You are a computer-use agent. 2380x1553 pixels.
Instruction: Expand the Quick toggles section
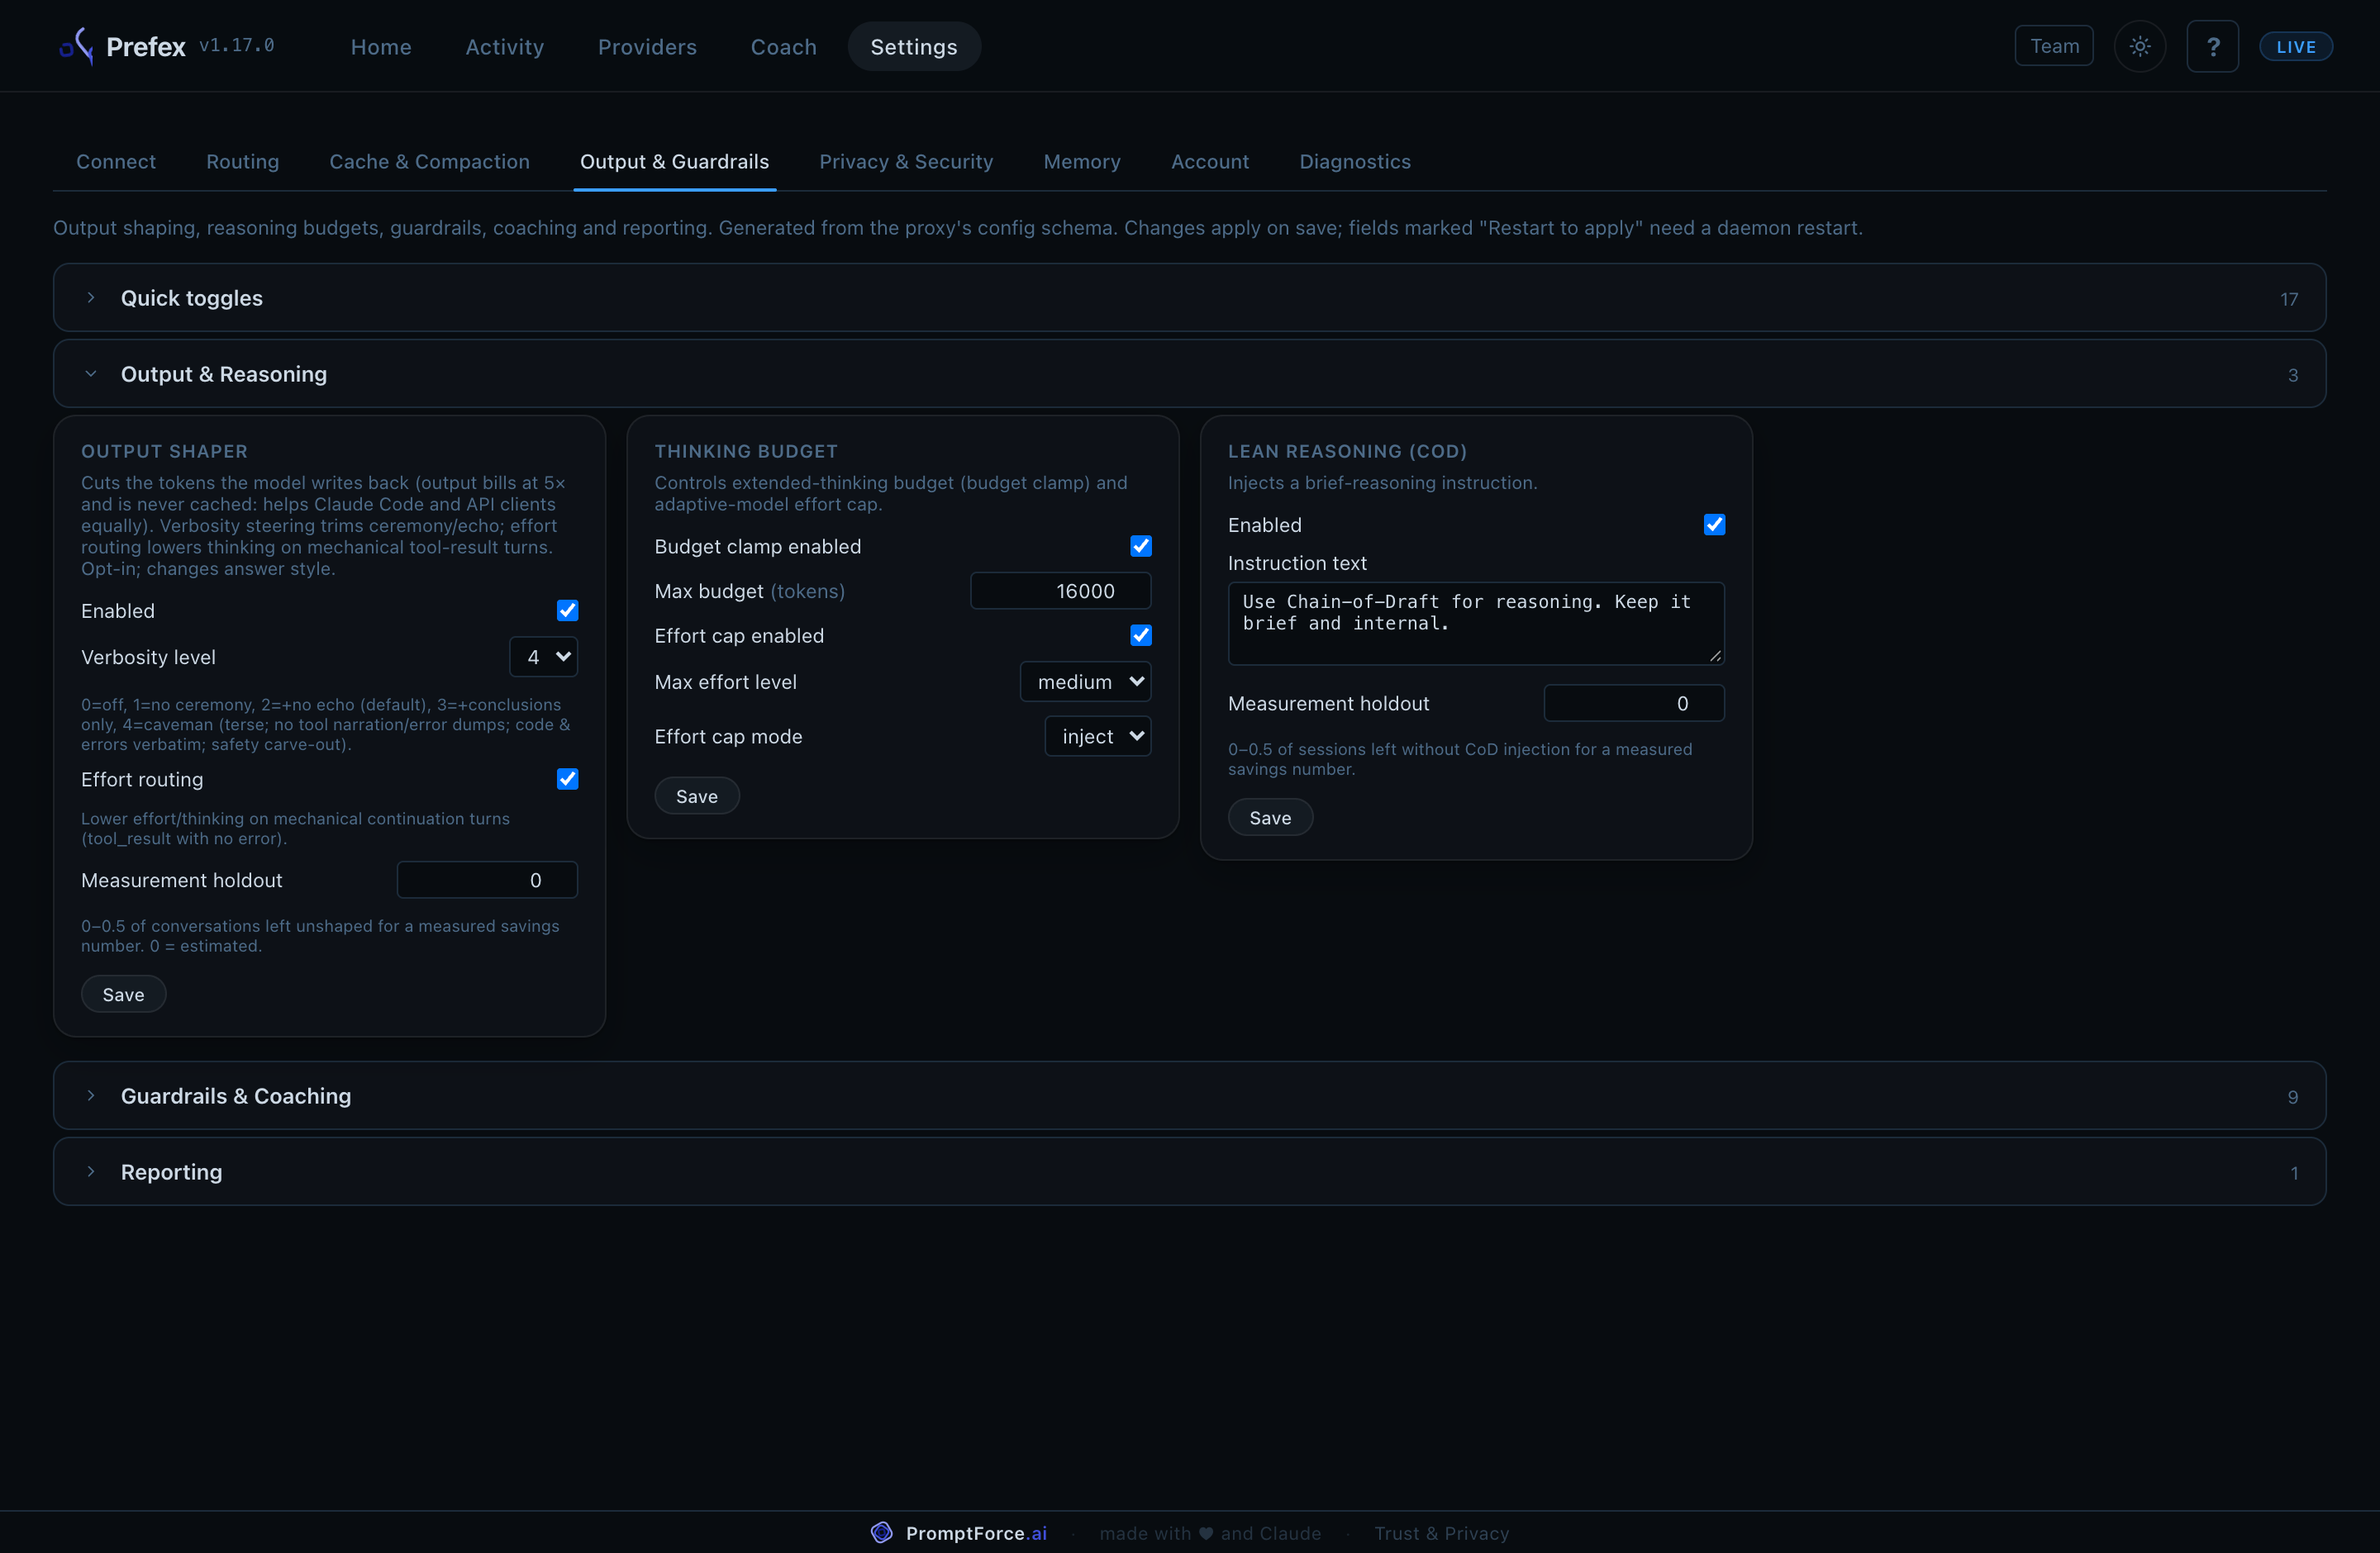[x=1190, y=298]
